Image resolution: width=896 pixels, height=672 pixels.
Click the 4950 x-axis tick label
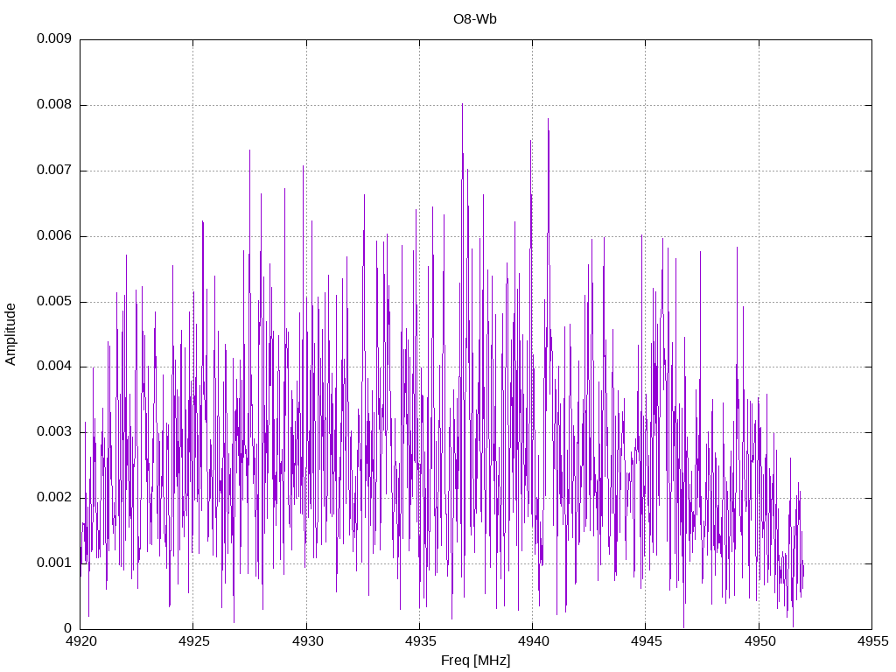tap(759, 641)
